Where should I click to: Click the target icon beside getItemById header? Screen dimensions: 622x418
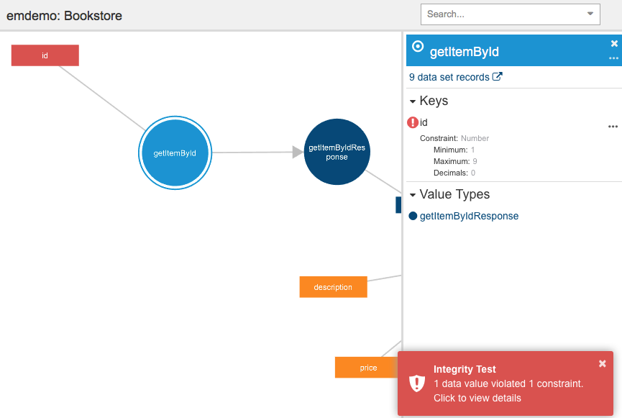[x=417, y=47]
